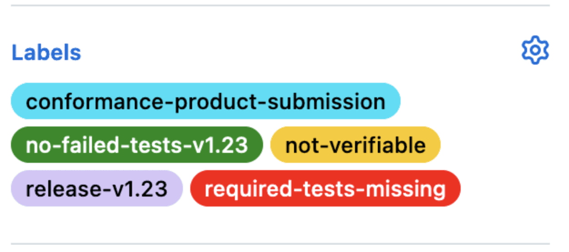This screenshot has width=569, height=252.
Task: Click the green no-failed-tests-v1.23 tag
Action: coord(137,145)
